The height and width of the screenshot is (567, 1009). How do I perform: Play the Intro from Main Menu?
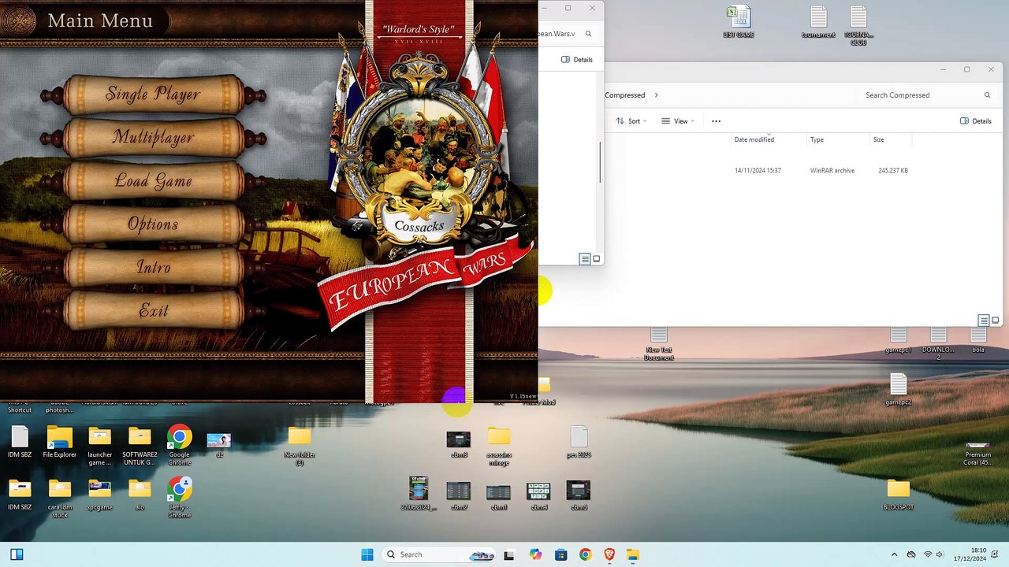[153, 269]
